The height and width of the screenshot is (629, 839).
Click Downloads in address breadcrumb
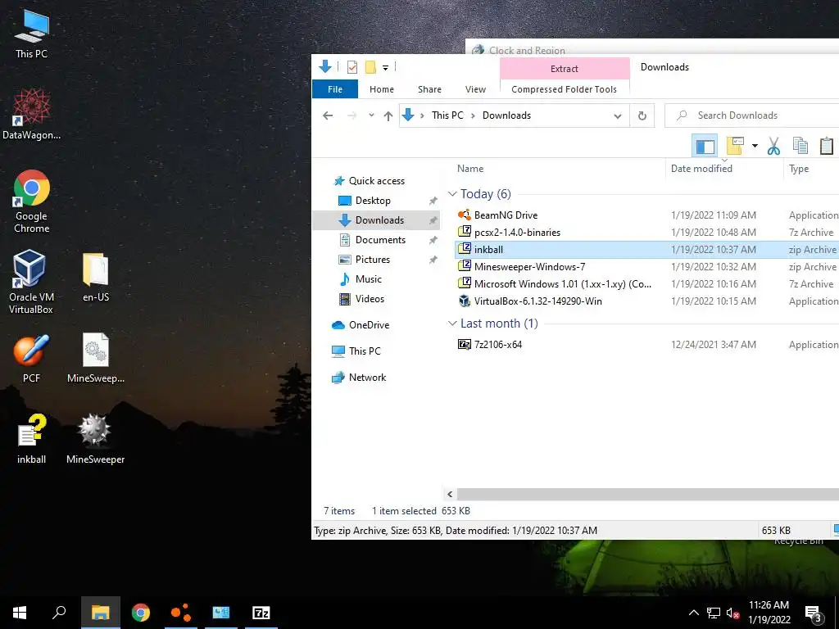point(506,115)
